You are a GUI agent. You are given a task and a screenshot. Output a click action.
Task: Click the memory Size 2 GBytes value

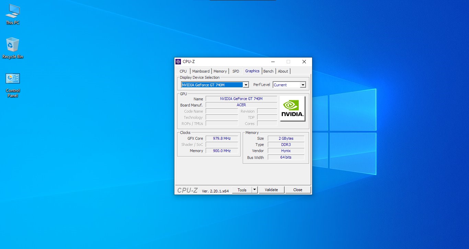pos(286,138)
